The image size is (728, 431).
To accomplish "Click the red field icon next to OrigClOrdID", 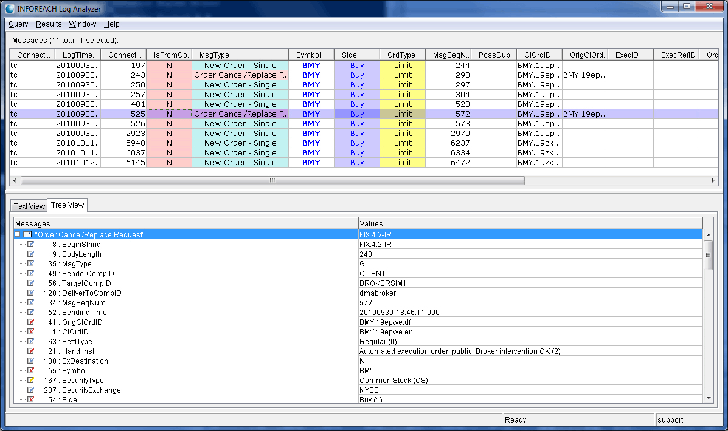I will (x=30, y=322).
